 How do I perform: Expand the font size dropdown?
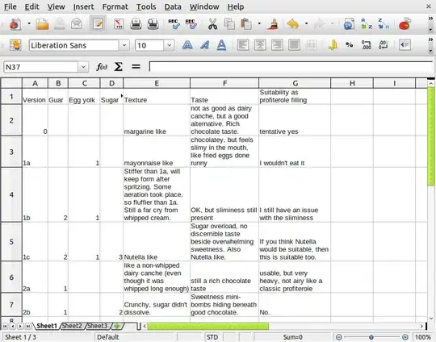[x=169, y=45]
